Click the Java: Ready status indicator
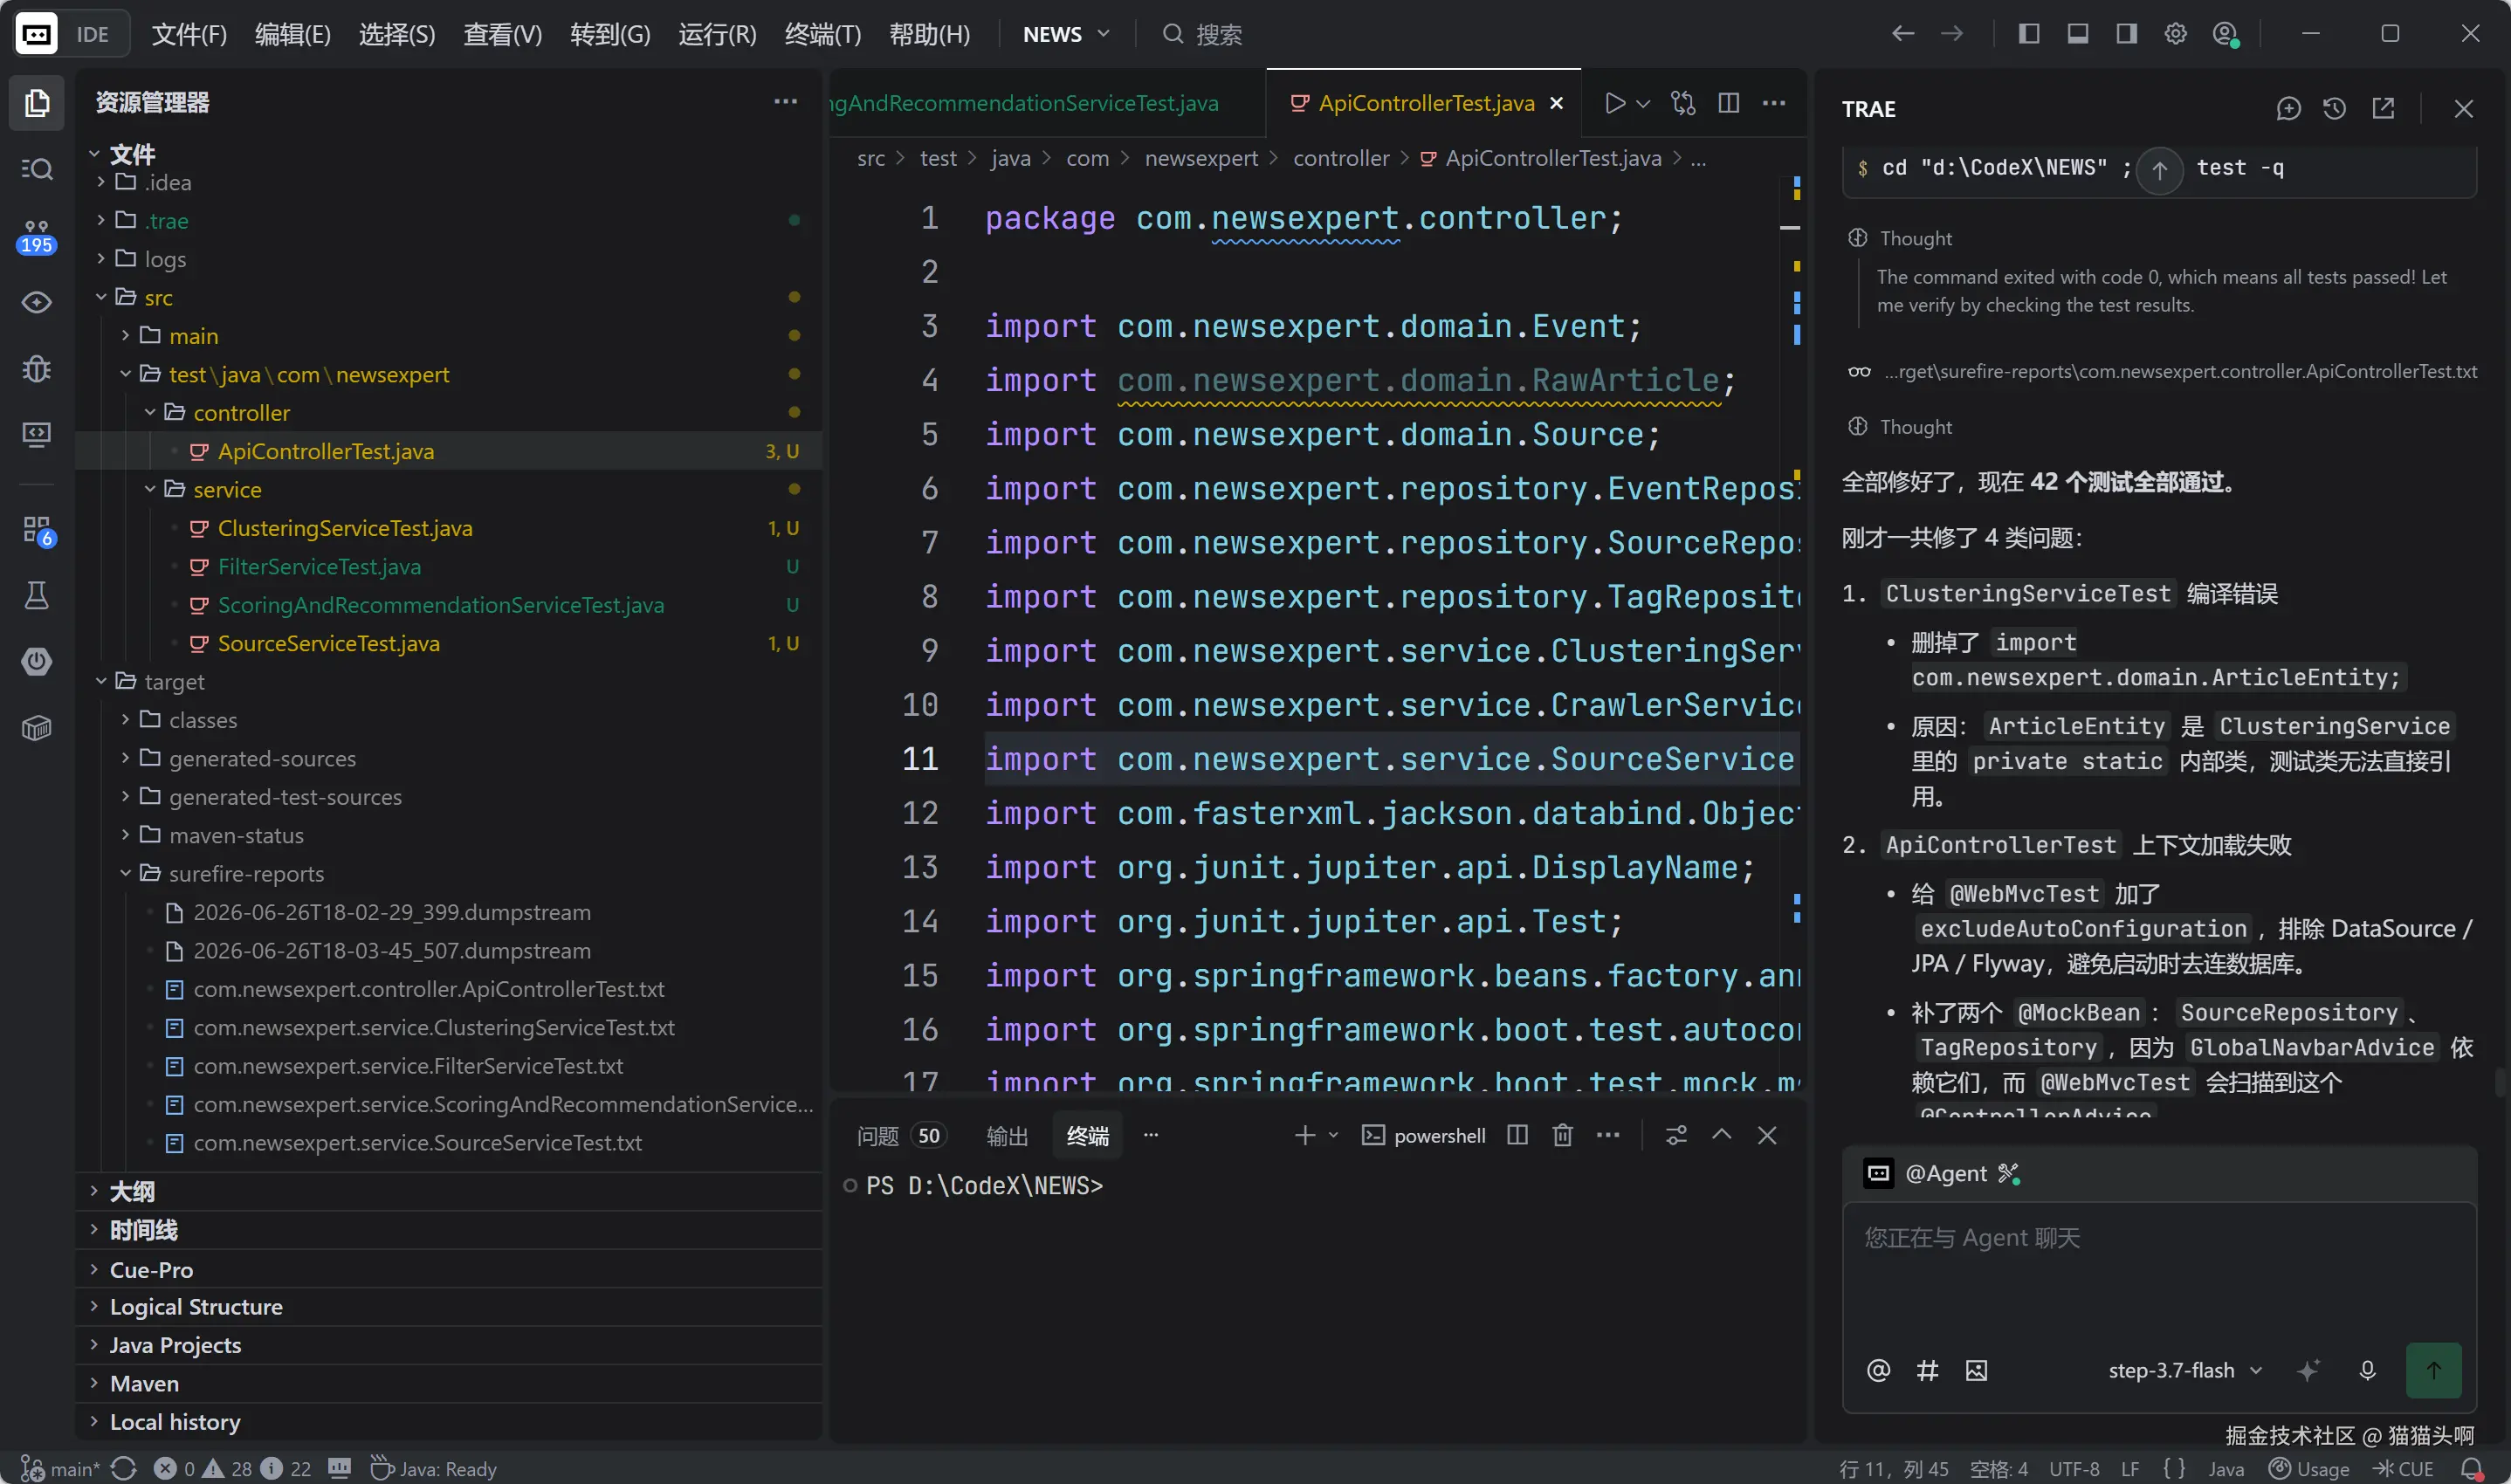The width and height of the screenshot is (2511, 1484). pyautogui.click(x=434, y=1468)
